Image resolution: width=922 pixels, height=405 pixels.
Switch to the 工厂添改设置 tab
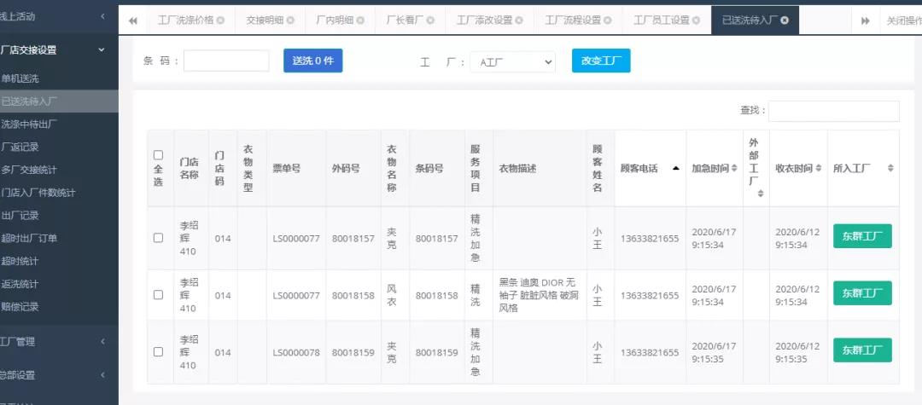[x=484, y=20]
